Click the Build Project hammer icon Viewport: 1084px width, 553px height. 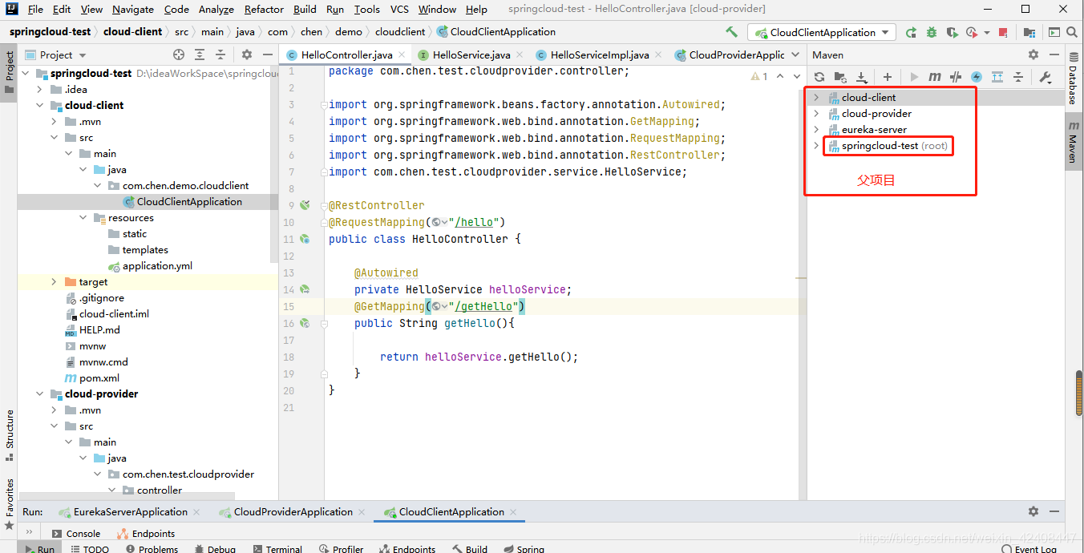(x=731, y=32)
